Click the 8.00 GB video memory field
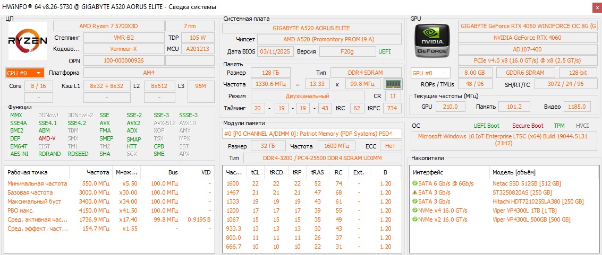The image size is (602, 255). click(x=476, y=73)
